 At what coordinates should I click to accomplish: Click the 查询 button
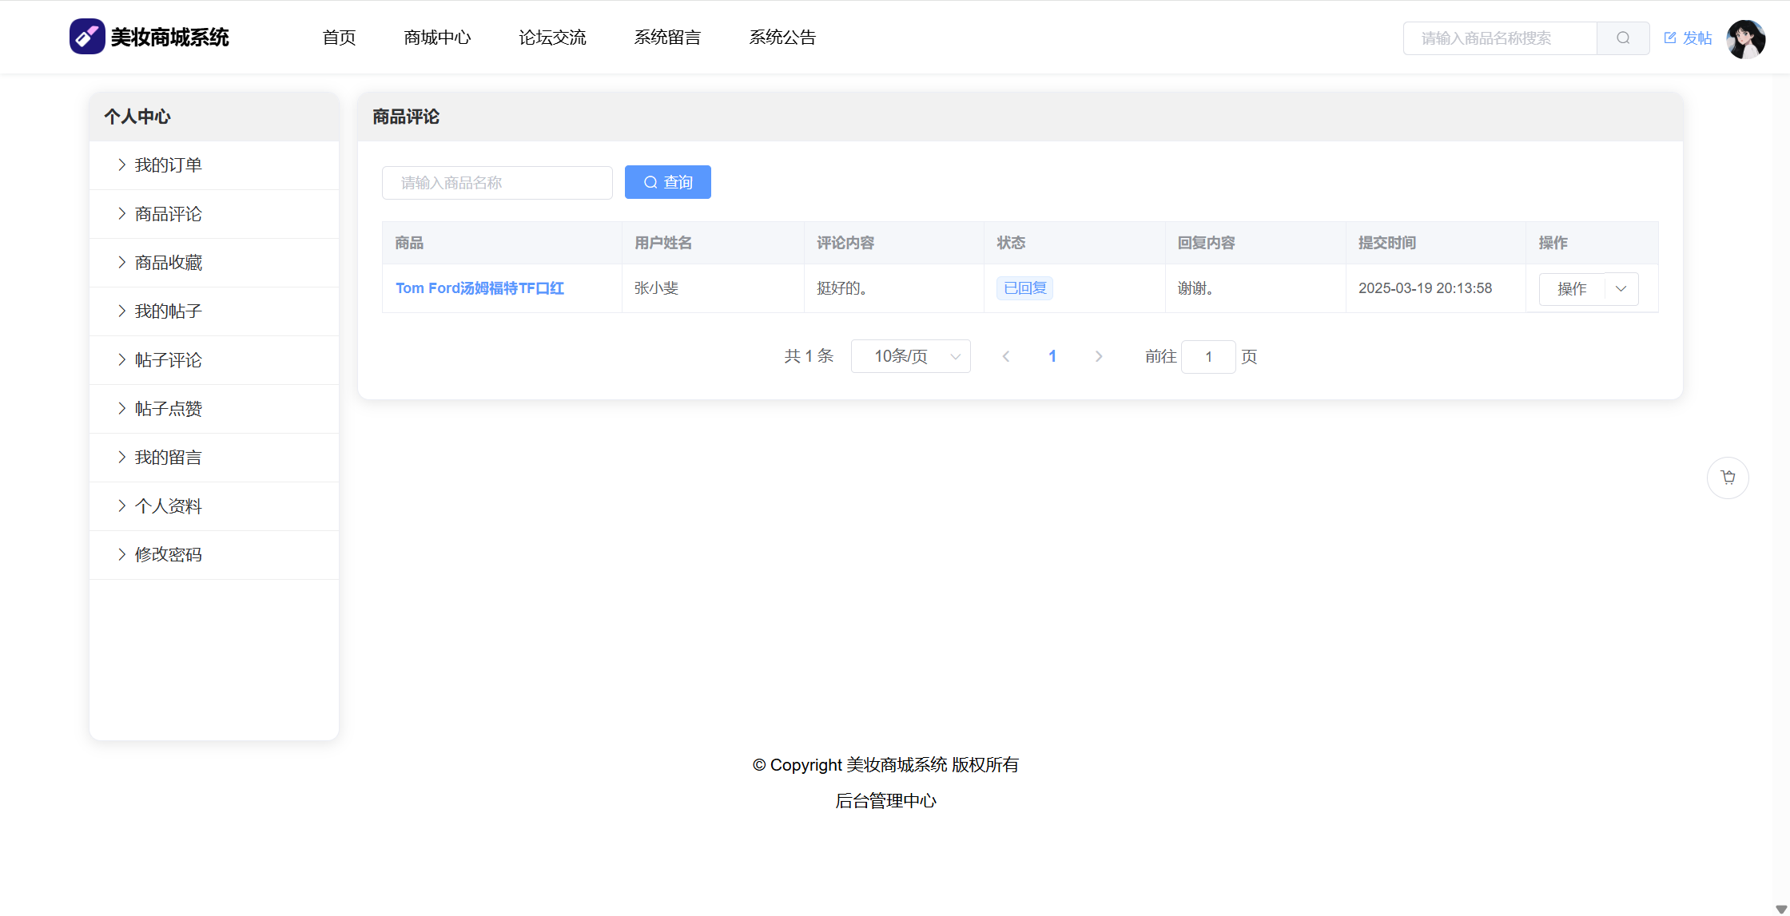(x=667, y=183)
